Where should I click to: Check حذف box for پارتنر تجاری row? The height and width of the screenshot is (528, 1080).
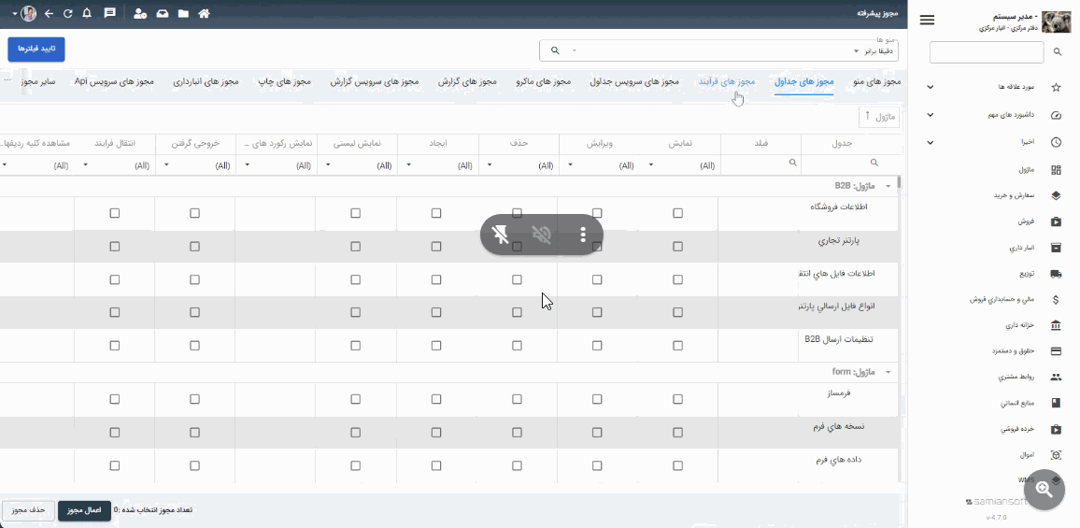point(517,247)
